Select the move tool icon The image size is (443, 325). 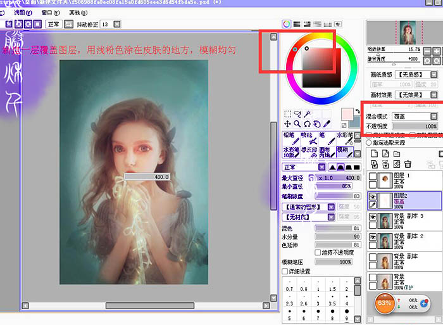coord(287,124)
